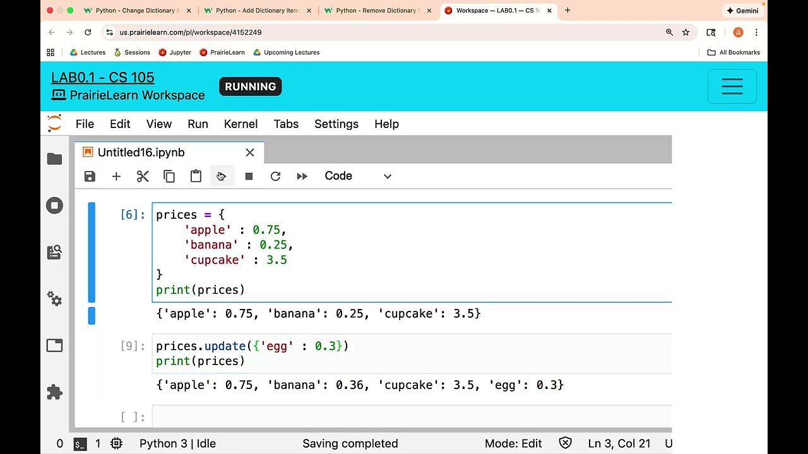Click the empty bottom code cell

(x=412, y=417)
